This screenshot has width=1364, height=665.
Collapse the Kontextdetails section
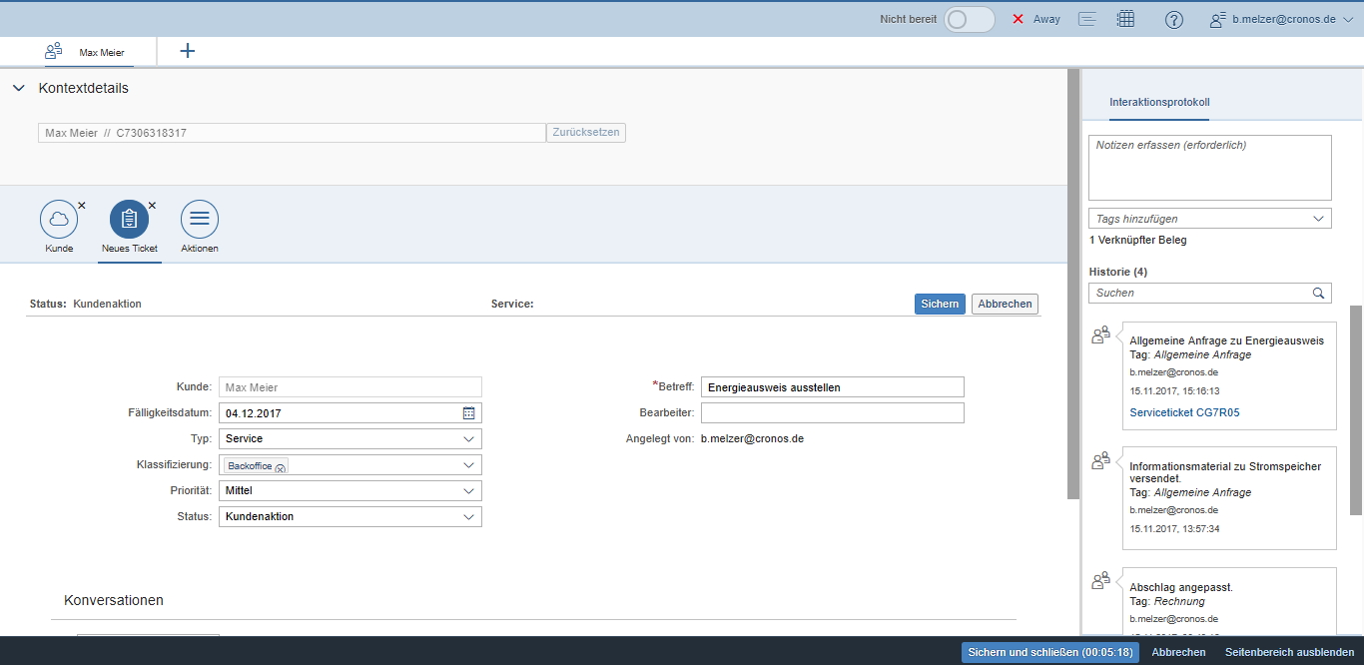(x=19, y=88)
